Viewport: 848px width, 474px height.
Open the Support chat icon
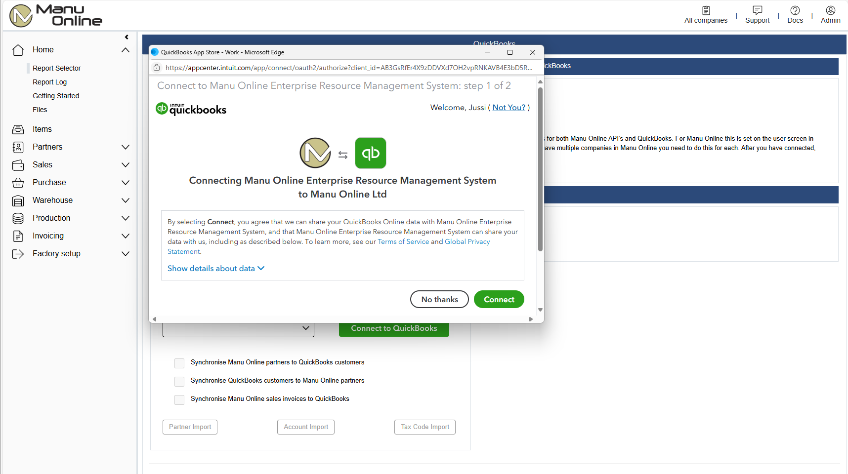click(757, 10)
